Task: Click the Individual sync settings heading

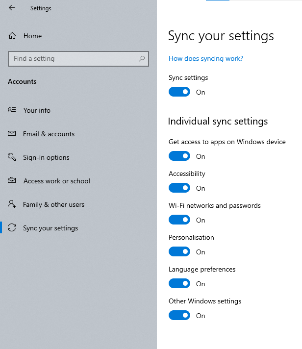Action: 218,121
